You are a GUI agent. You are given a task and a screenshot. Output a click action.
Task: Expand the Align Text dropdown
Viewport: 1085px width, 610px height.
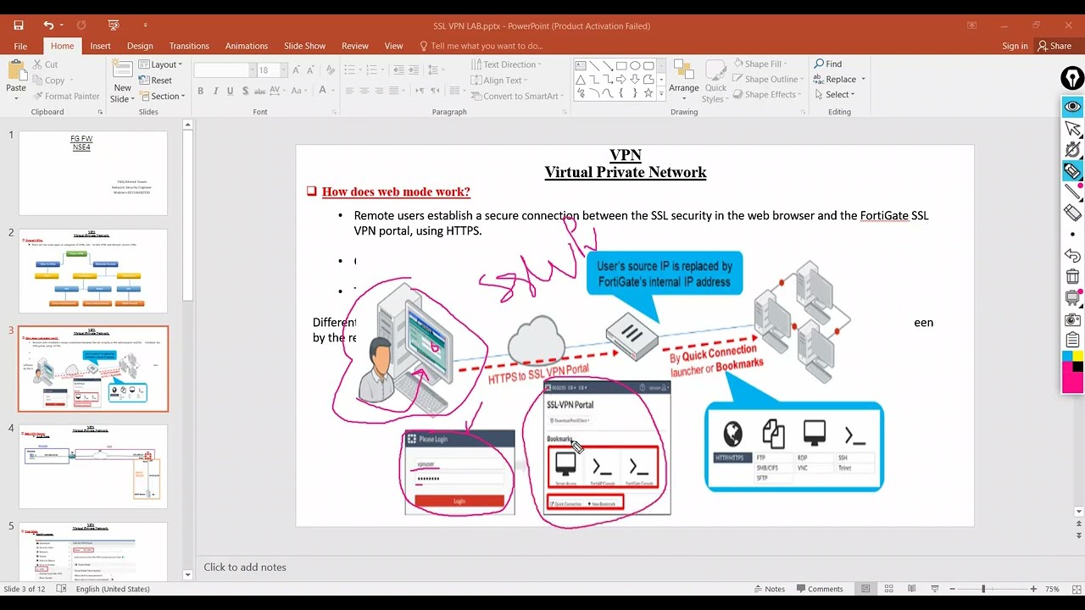pyautogui.click(x=498, y=80)
